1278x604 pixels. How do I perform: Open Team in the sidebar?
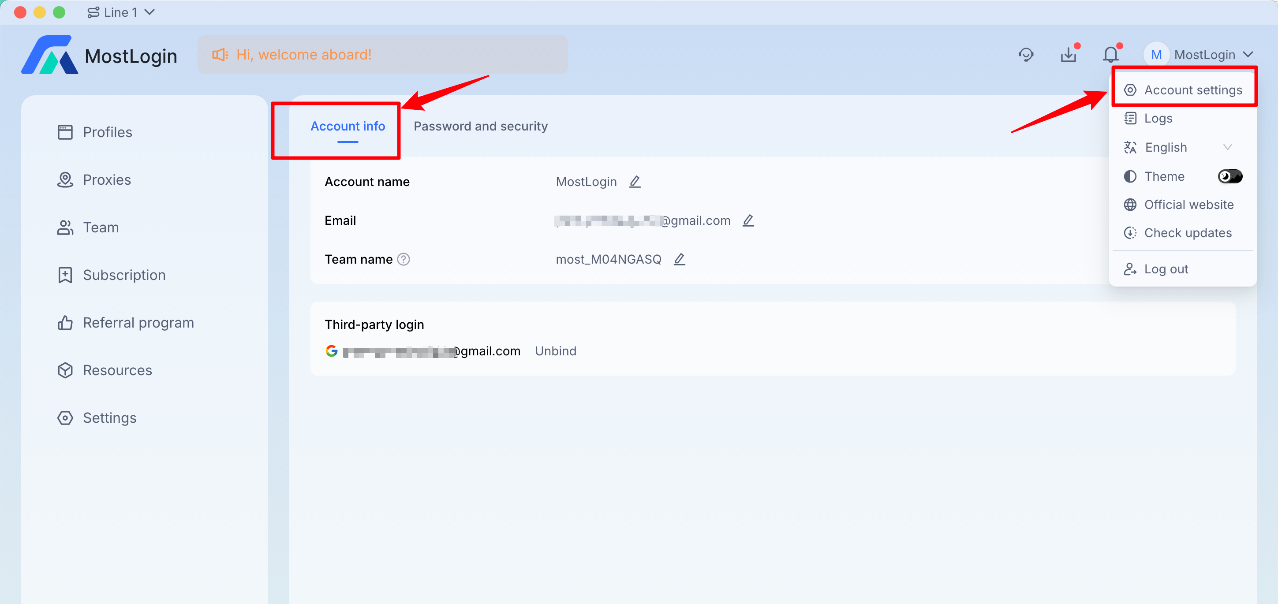pyautogui.click(x=101, y=227)
